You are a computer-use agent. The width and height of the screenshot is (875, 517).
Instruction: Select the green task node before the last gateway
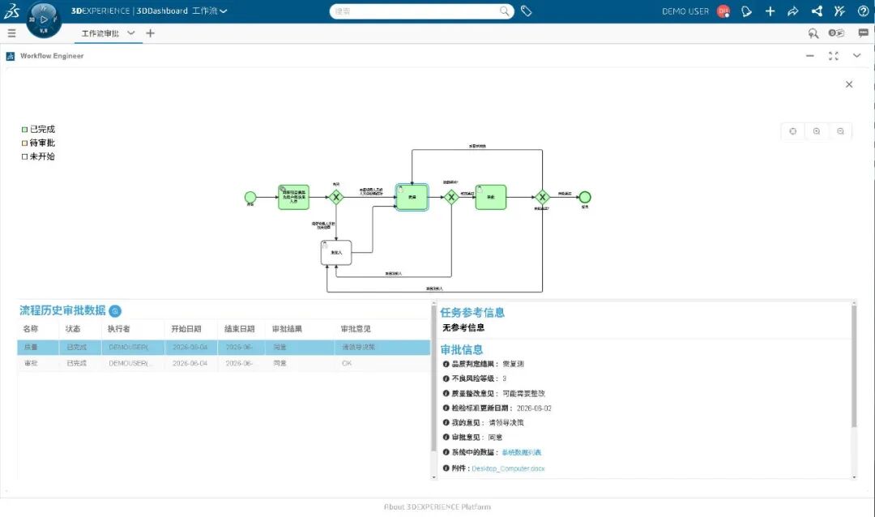pos(490,197)
